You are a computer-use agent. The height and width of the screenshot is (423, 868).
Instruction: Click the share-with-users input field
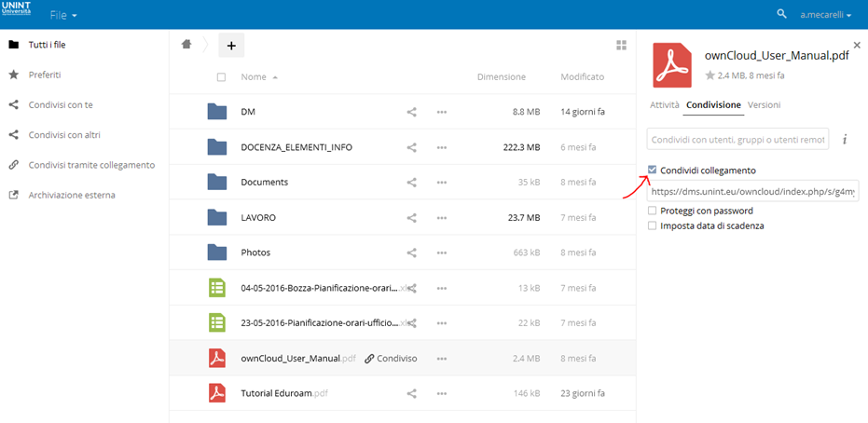coord(737,140)
